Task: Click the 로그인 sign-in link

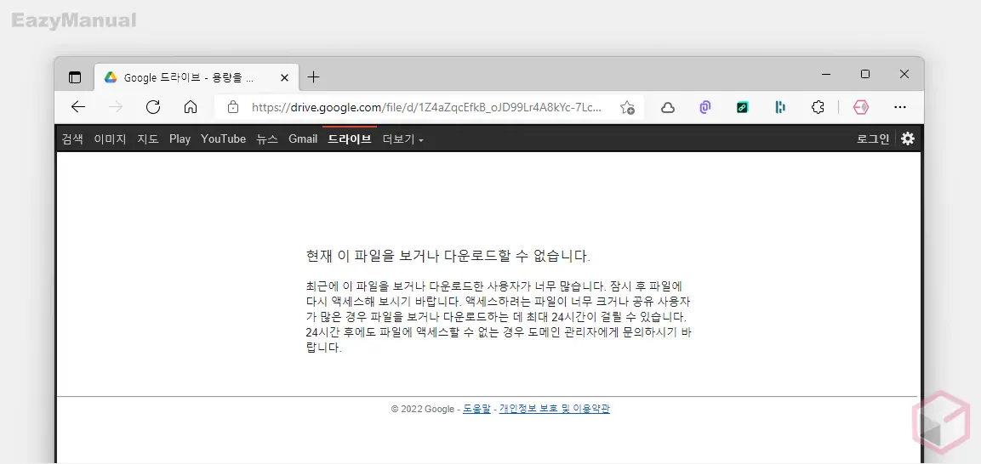Action: tap(873, 139)
